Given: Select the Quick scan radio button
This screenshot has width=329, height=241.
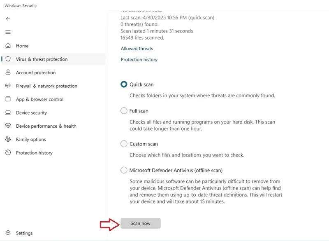Looking at the screenshot, I should point(124,84).
